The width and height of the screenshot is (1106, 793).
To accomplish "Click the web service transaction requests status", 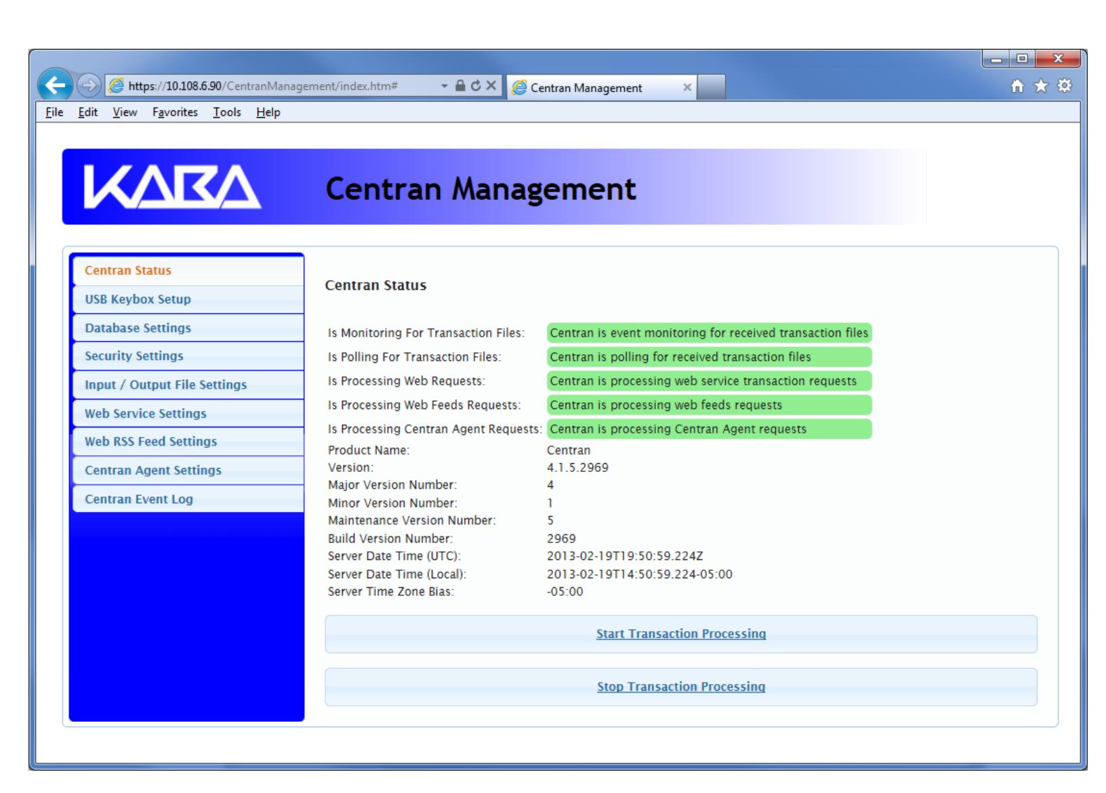I will point(709,381).
